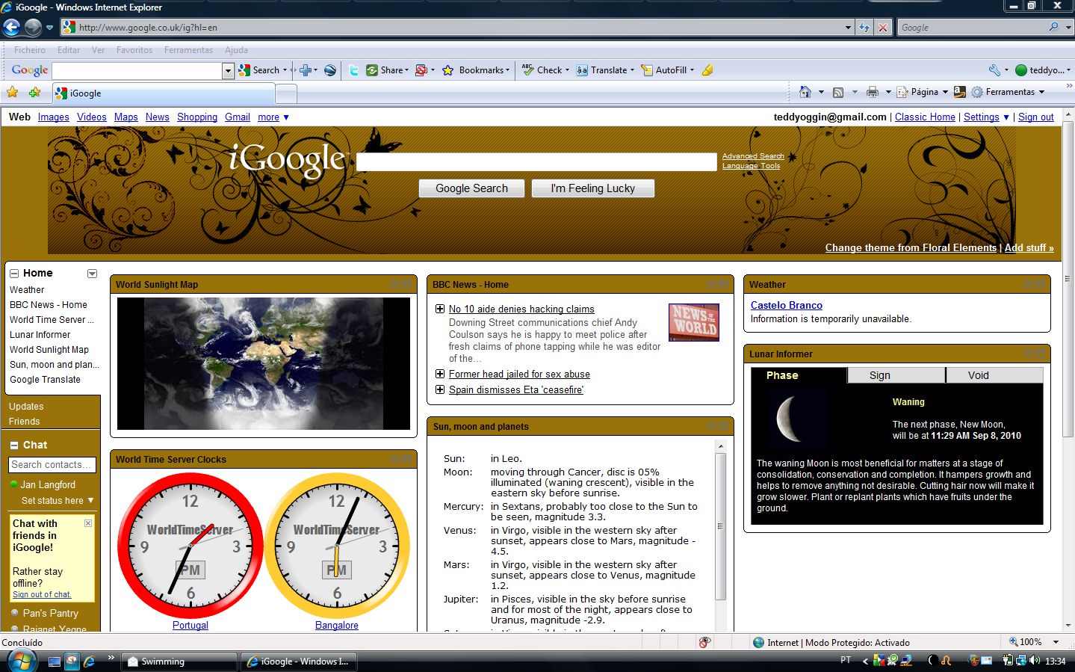Expand 'No 10 aide denies hacking claims' plus box
Viewport: 1075px width, 672px height.
tap(440, 309)
